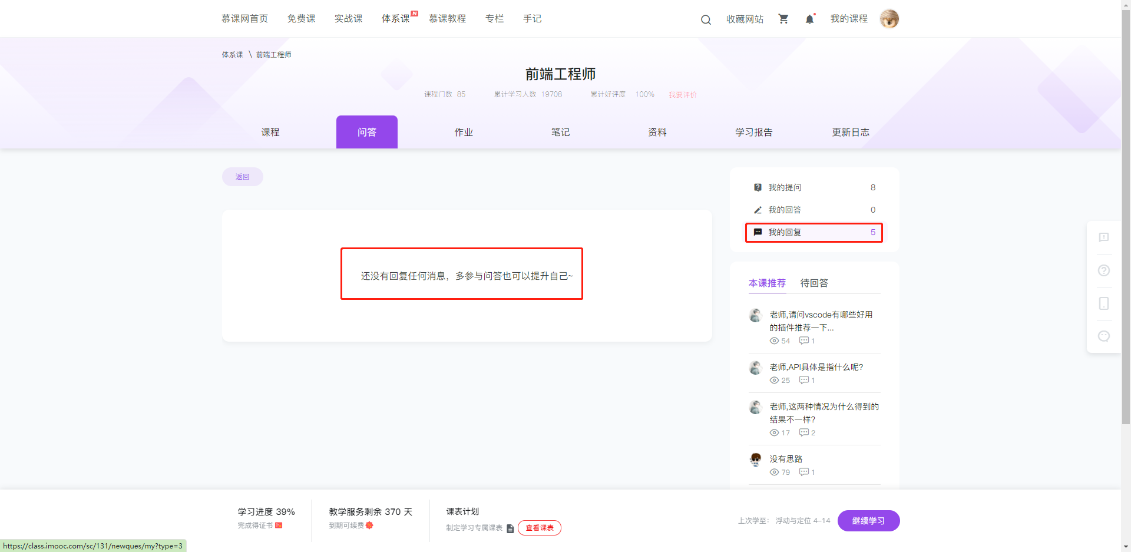Viewport: 1131px width, 552px height.
Task: Switch to 待回答 list tab
Action: [814, 283]
